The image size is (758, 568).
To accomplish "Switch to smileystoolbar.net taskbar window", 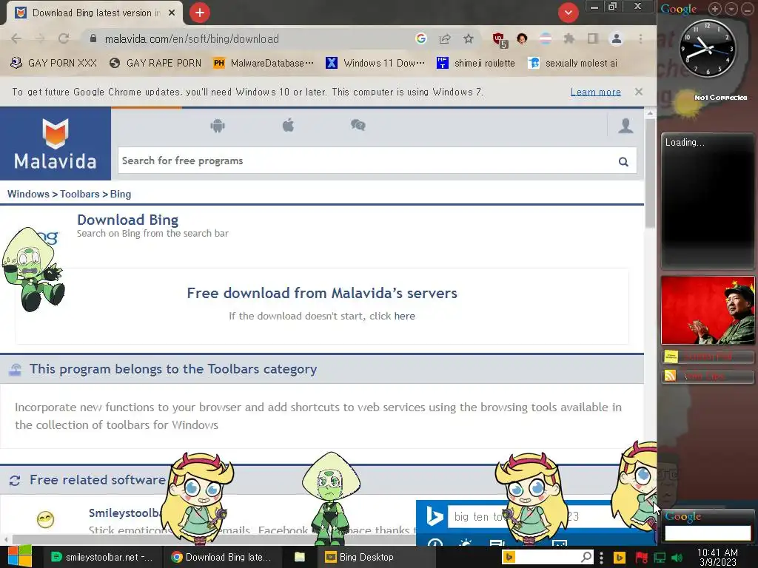I will [101, 557].
